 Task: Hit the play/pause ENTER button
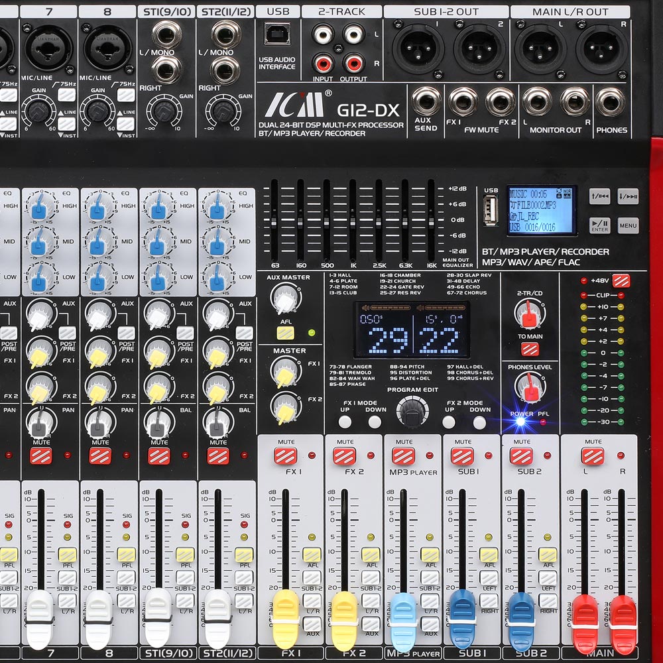[x=599, y=225]
